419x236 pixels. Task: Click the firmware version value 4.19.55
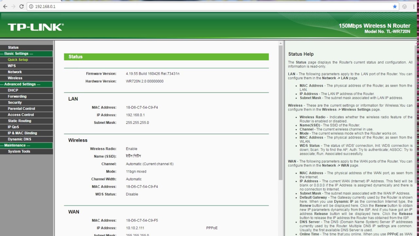pyautogui.click(x=153, y=74)
